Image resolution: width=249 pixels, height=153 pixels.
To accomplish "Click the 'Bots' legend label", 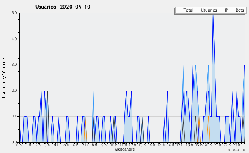I will 239,10.
